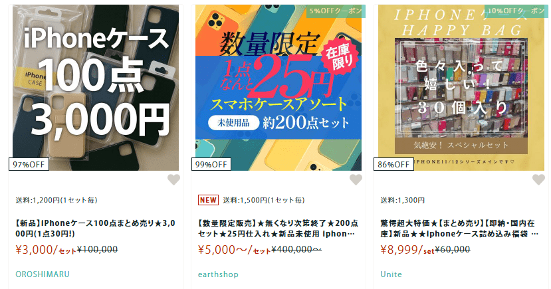Image resolution: width=551 pixels, height=289 pixels.
Task: Favorite the OROSHIMARU iPhone case listing heart
Action: click(x=173, y=179)
